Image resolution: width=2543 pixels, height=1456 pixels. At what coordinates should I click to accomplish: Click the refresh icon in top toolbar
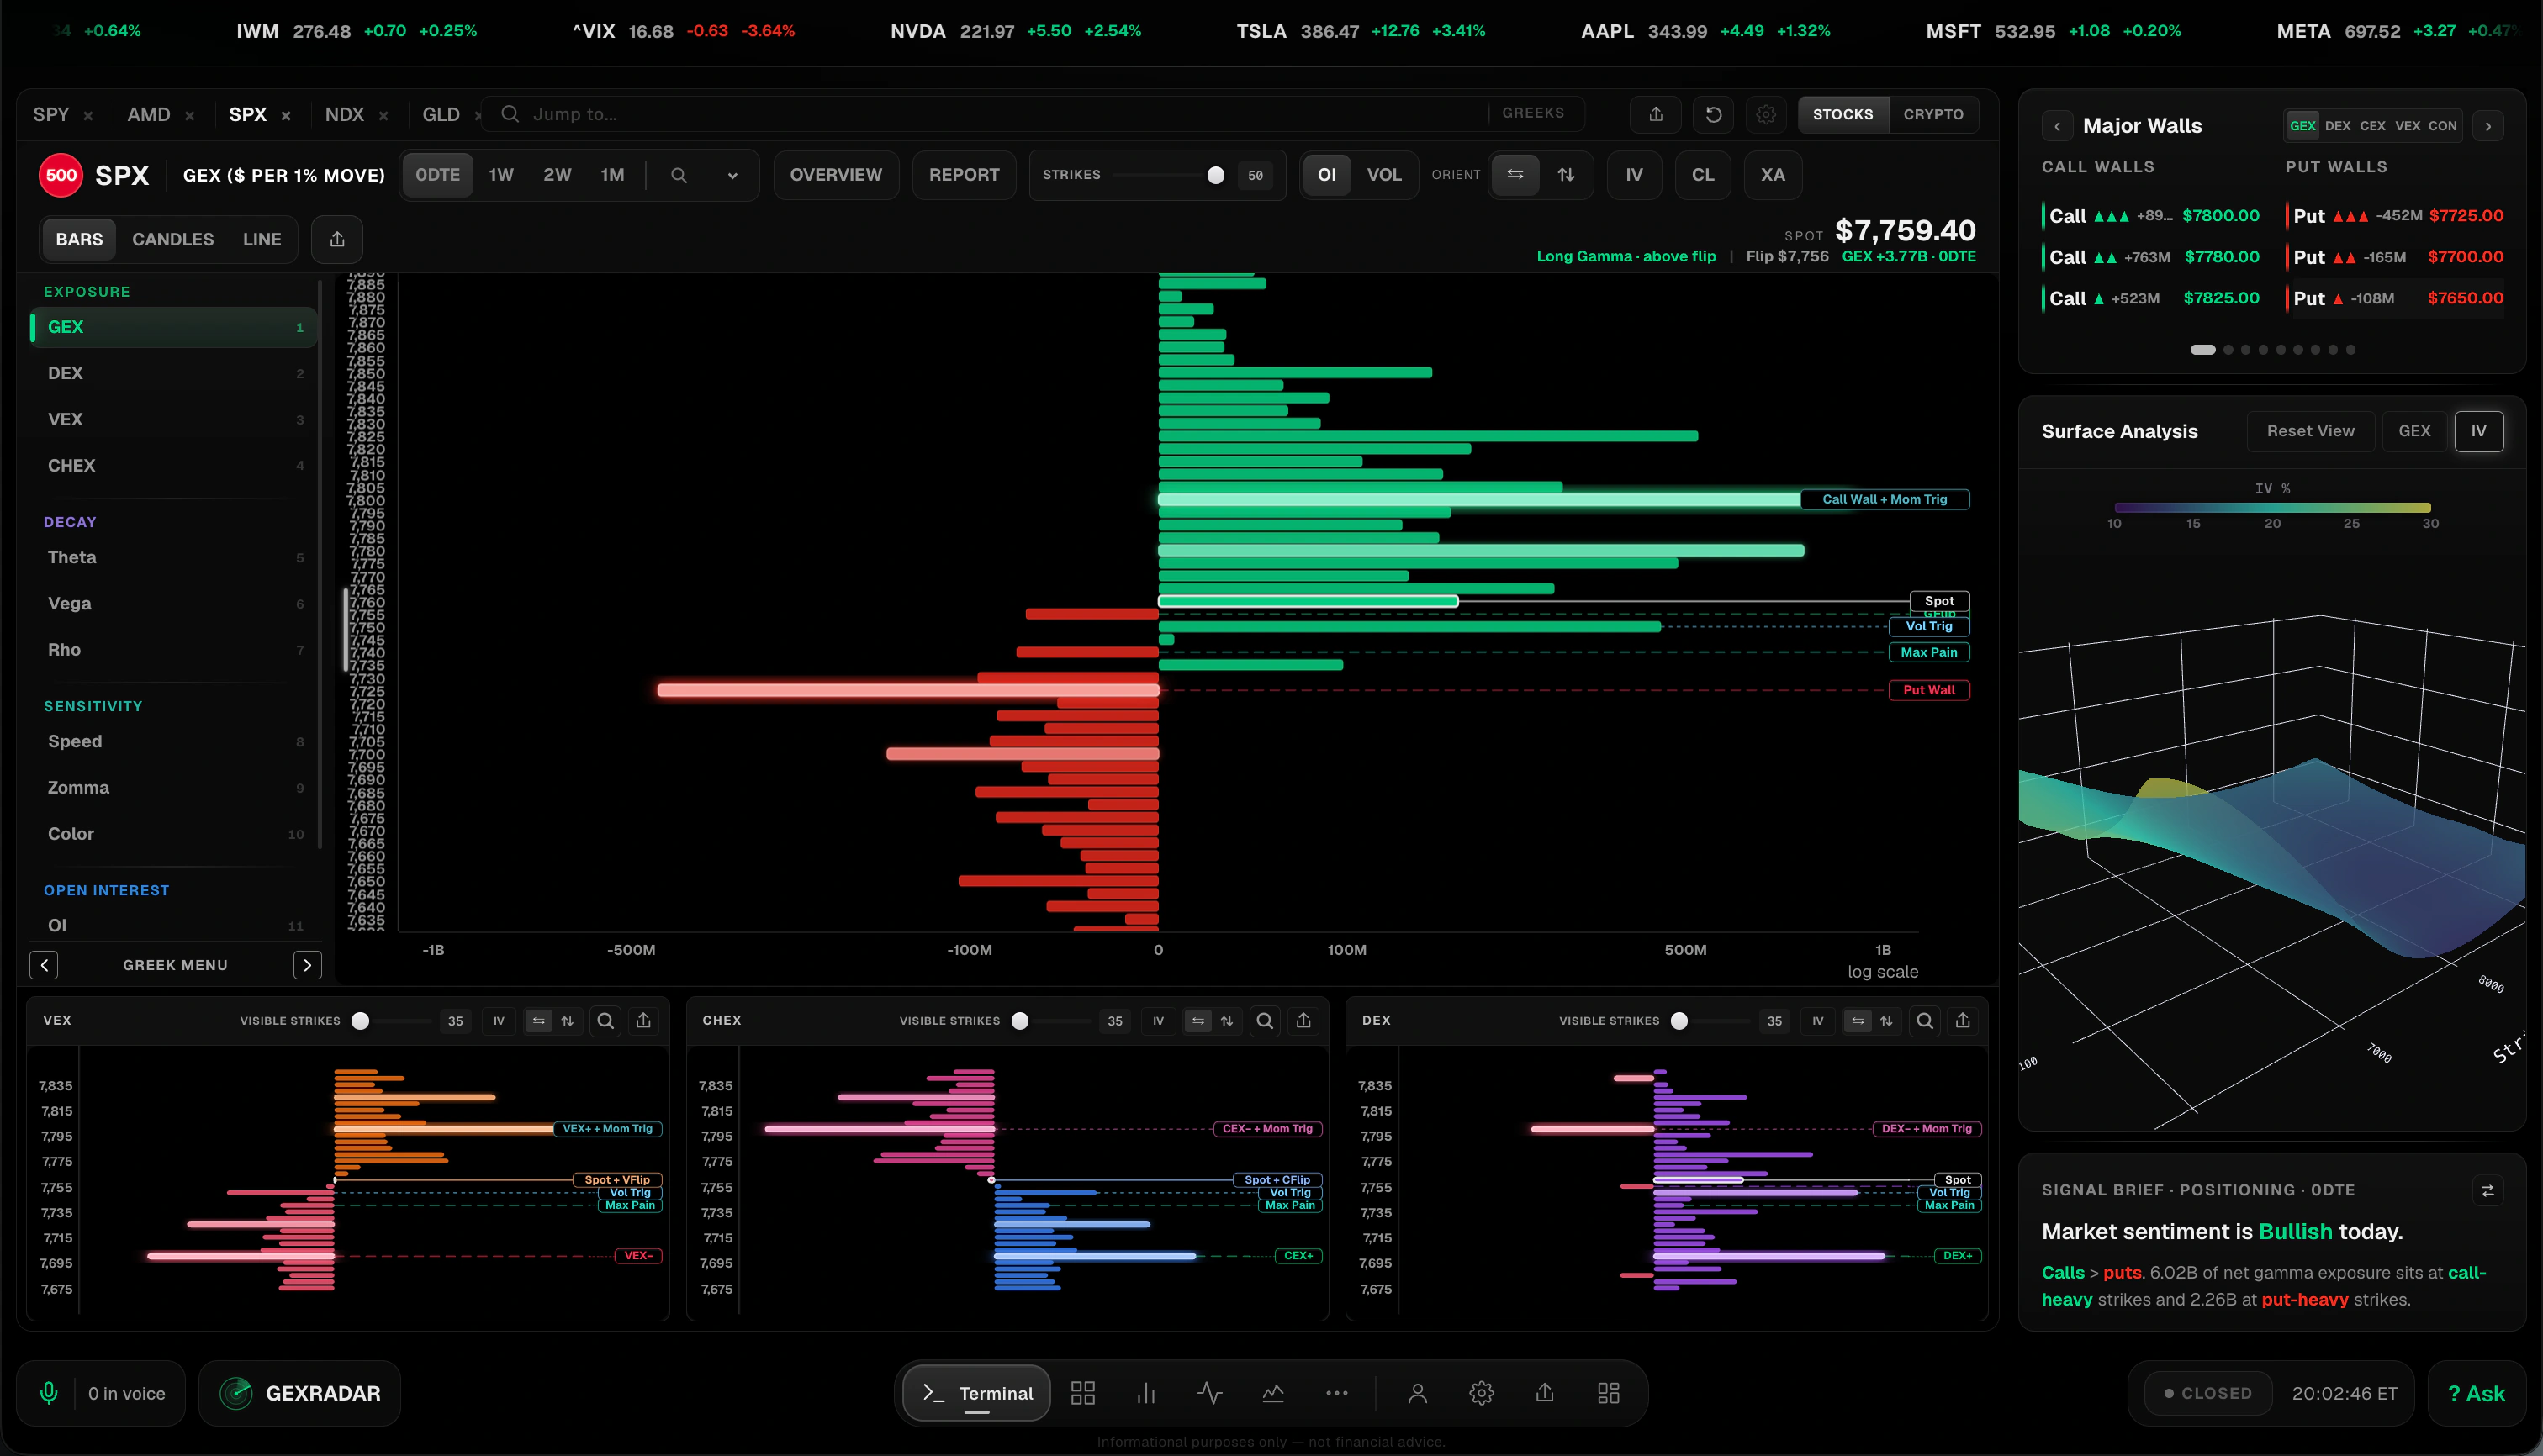pos(1714,114)
